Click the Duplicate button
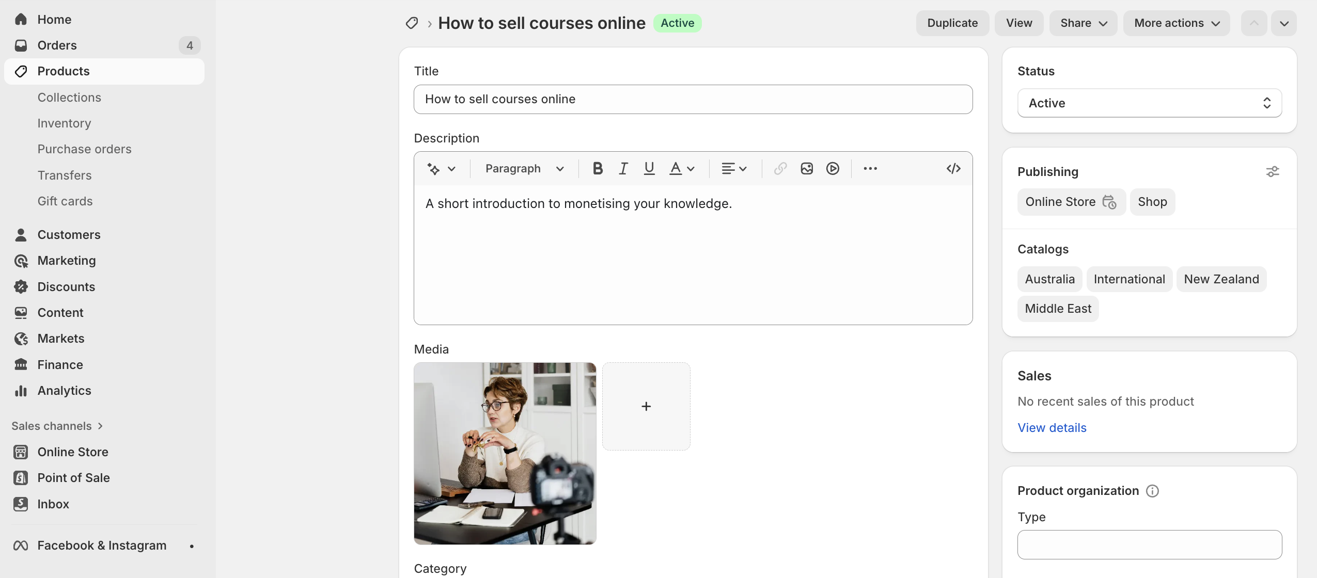Screen dimensions: 1317x578 952,23
